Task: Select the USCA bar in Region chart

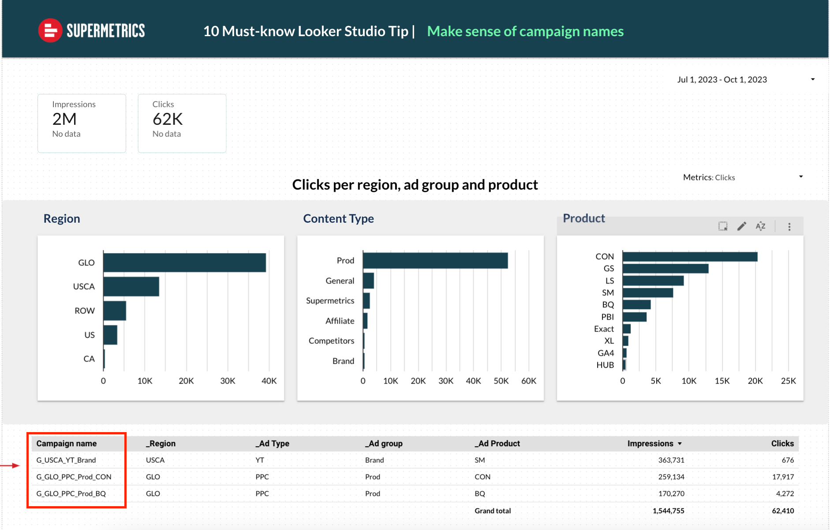Action: pos(131,287)
